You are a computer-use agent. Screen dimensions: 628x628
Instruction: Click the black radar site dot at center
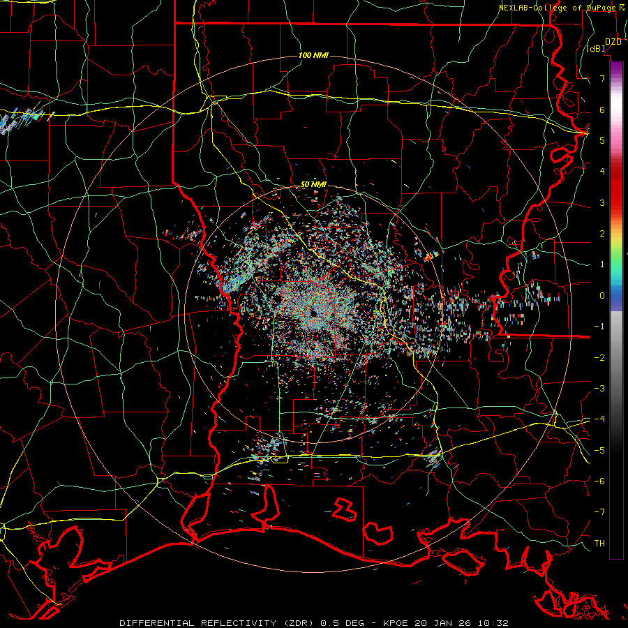pyautogui.click(x=314, y=313)
